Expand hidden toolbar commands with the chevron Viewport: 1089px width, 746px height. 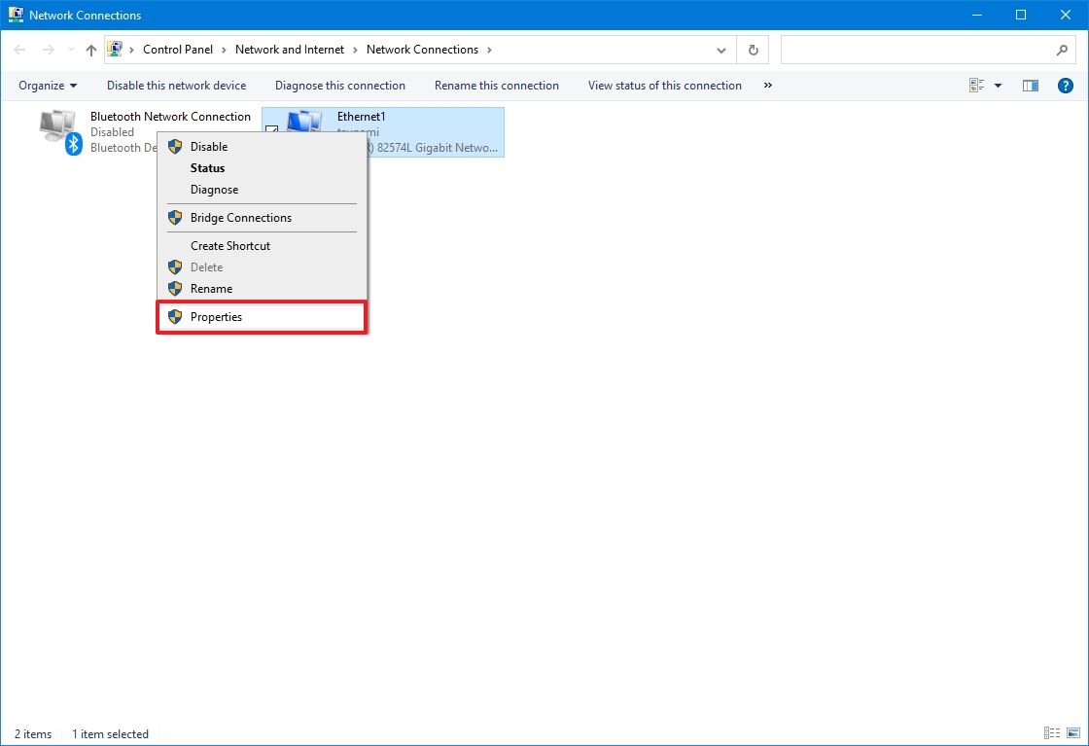click(x=767, y=86)
